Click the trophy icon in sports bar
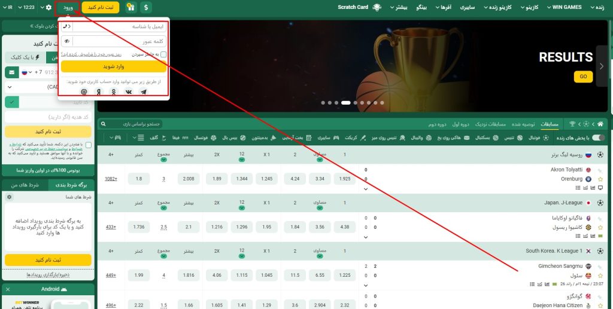This screenshot has width=613, height=309. pos(572,124)
